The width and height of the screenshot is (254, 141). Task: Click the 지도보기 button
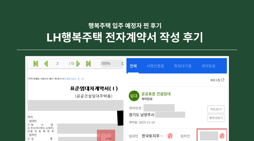coord(216,109)
